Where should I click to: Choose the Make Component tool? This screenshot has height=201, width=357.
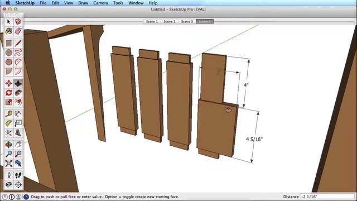pyautogui.click(x=18, y=22)
